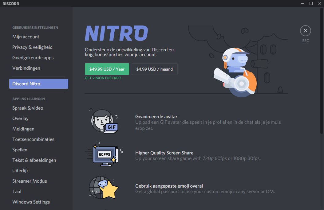Click GET 2 MONTHS FREE! text
This screenshot has height=210, width=324.
103,78
